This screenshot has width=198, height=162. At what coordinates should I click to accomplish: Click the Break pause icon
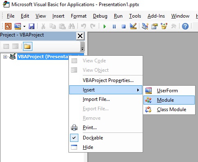click(114, 26)
